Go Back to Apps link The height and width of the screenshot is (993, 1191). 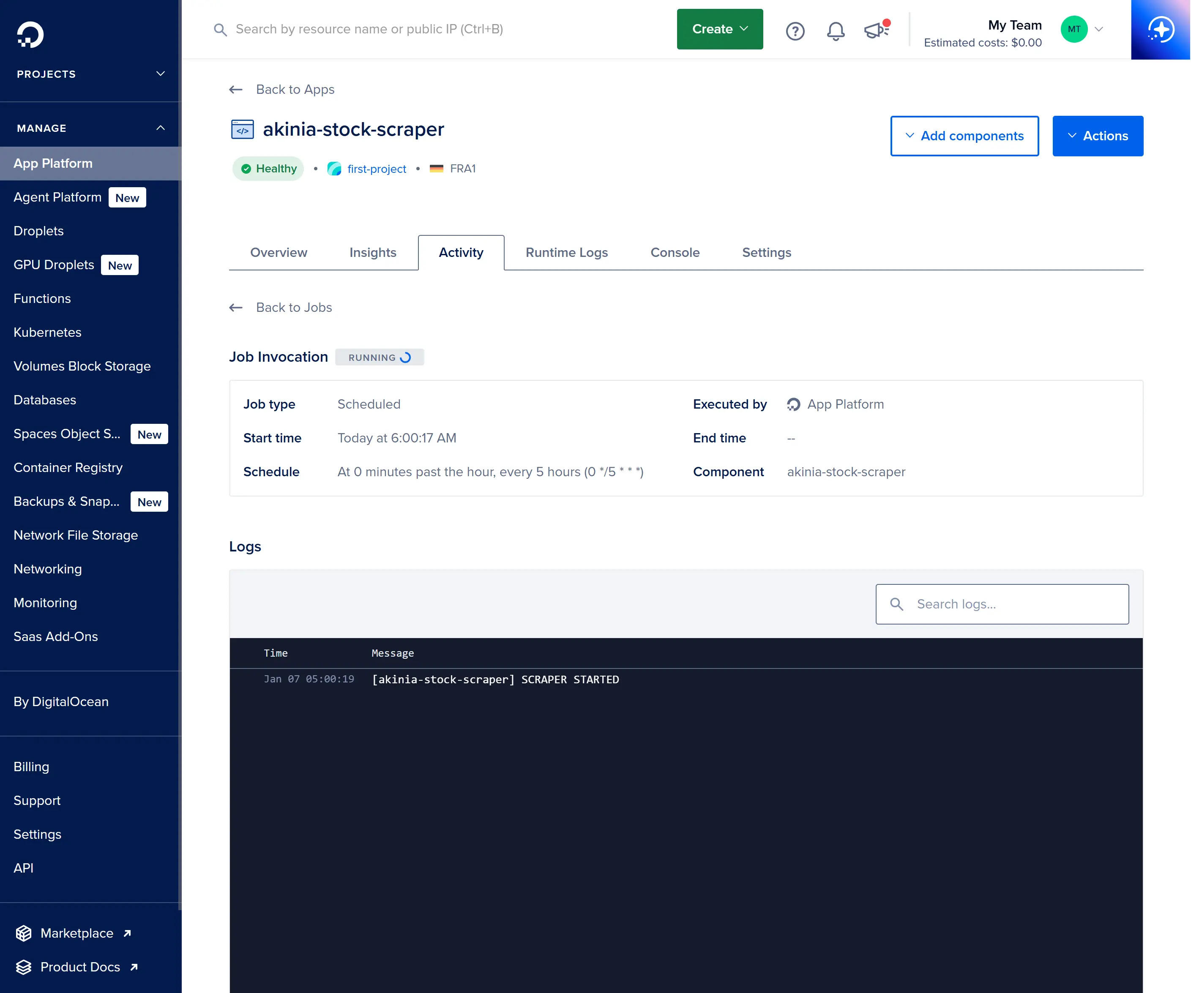pos(295,90)
